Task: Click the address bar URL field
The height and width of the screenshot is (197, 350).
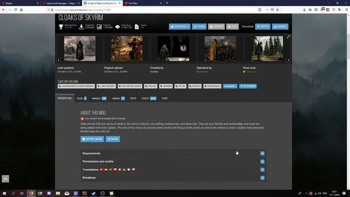Action: 152,10
